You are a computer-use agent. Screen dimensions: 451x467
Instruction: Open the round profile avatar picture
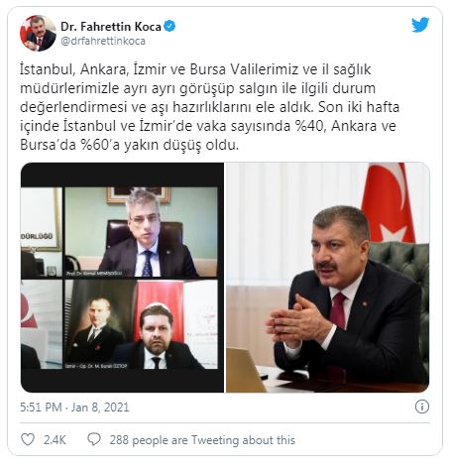(x=38, y=33)
